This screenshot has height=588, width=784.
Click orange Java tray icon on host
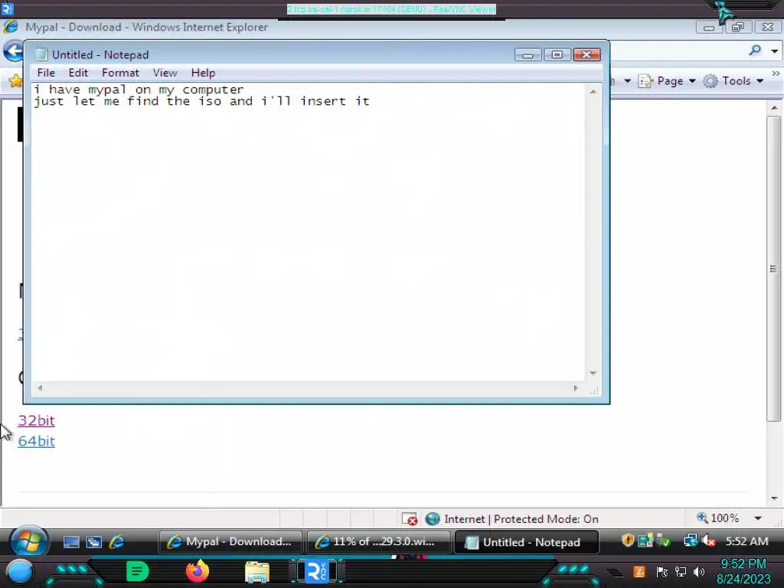click(x=639, y=572)
